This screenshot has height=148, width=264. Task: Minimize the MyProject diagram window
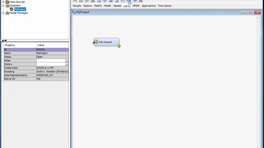point(243,12)
